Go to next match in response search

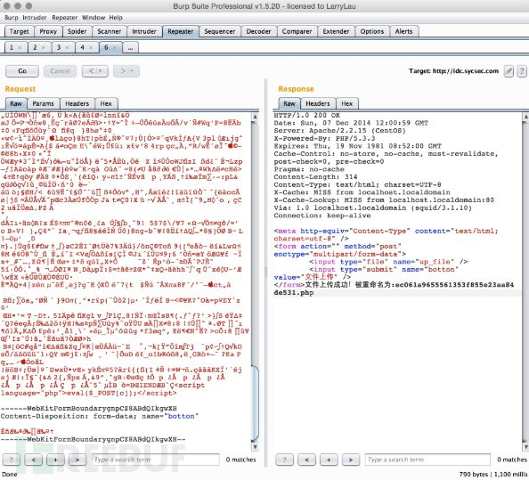(351, 460)
